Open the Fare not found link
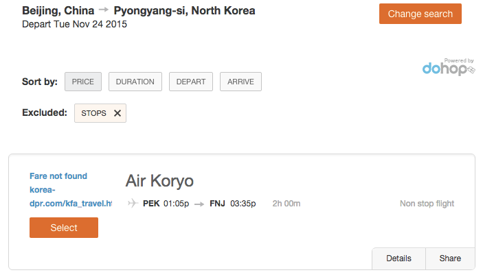 (58, 176)
